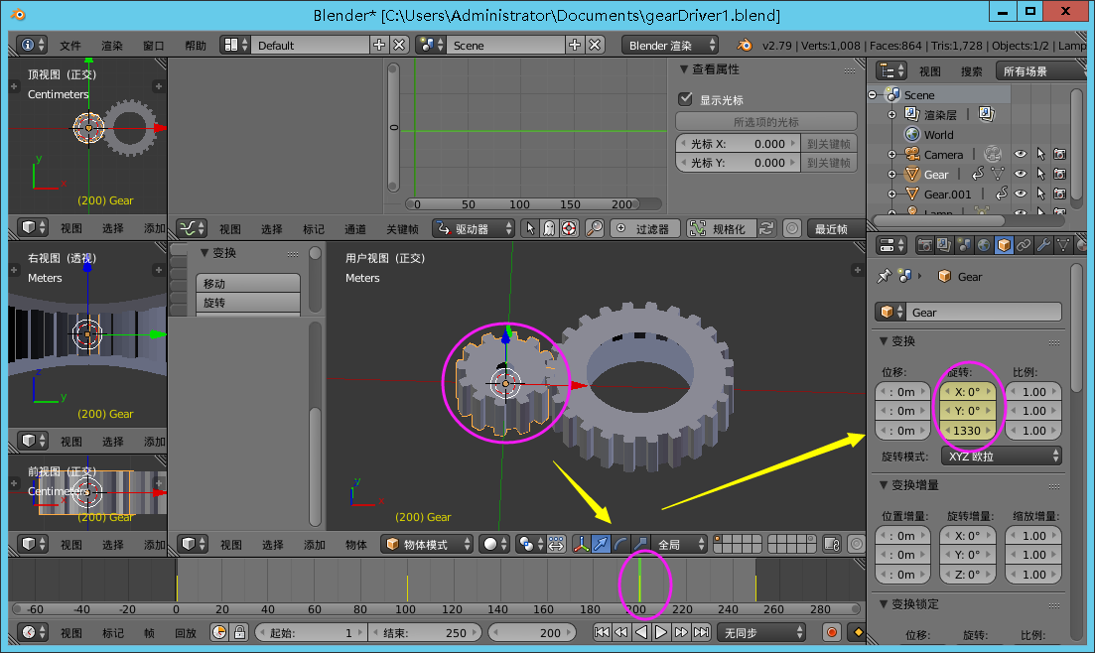Click the 旋转 button in tool shelf

click(x=248, y=303)
